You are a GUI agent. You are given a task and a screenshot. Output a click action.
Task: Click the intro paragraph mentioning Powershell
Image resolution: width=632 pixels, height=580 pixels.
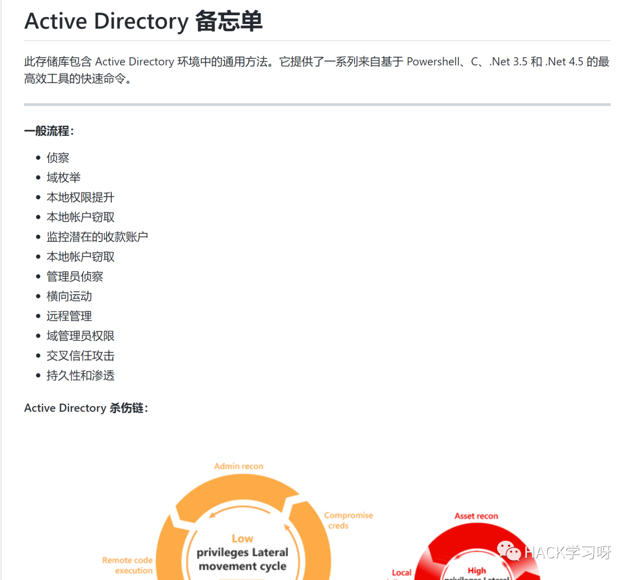pyautogui.click(x=317, y=70)
